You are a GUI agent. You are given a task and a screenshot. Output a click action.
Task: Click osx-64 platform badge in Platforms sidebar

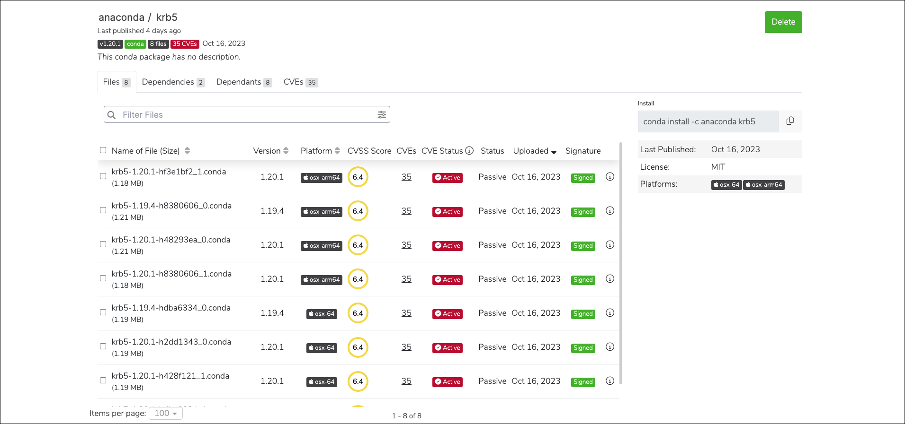coord(726,185)
